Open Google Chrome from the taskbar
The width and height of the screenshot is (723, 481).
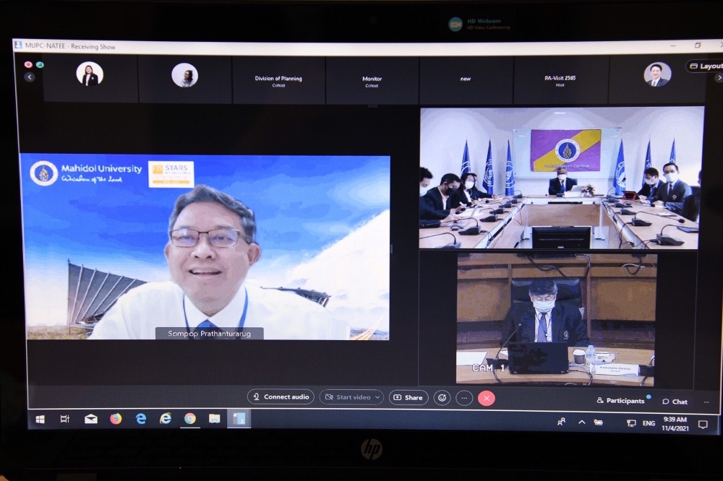(190, 419)
